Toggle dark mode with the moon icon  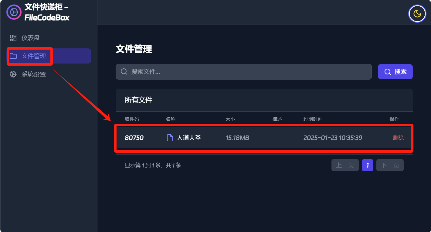pyautogui.click(x=417, y=14)
